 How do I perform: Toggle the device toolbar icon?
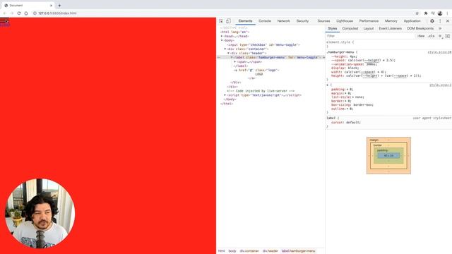[x=228, y=21]
